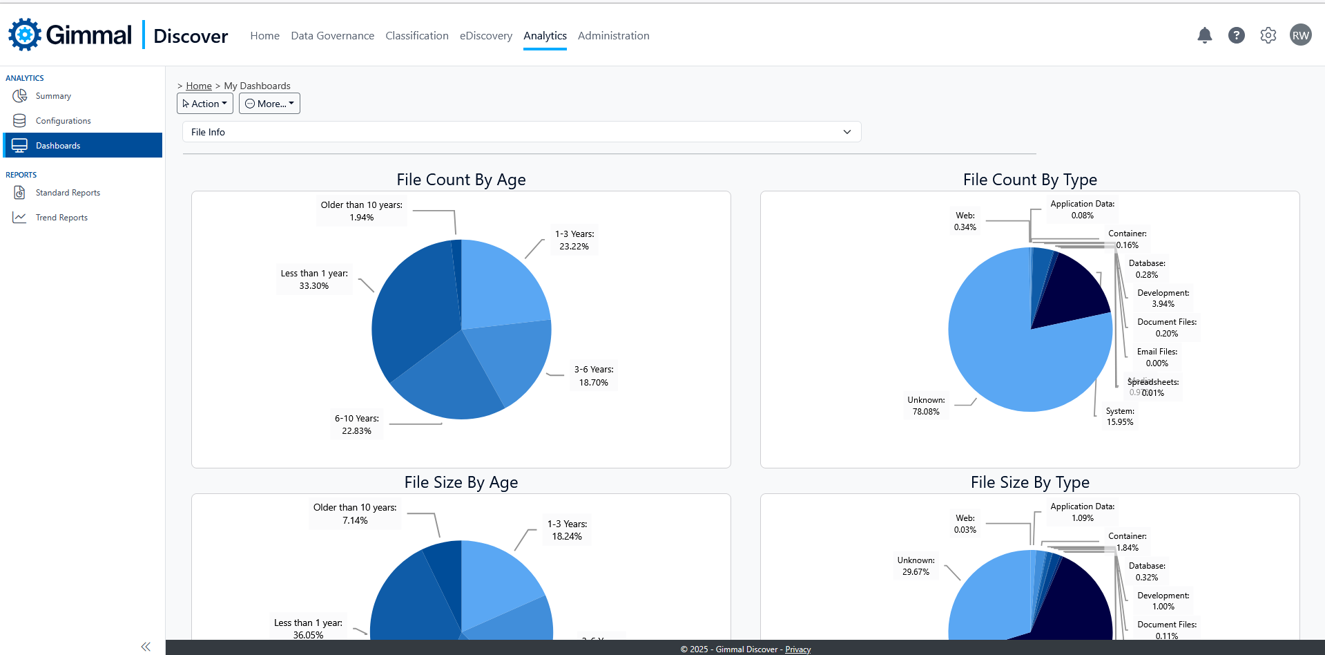This screenshot has width=1325, height=655.
Task: Expand the Action dropdown button
Action: click(x=204, y=104)
